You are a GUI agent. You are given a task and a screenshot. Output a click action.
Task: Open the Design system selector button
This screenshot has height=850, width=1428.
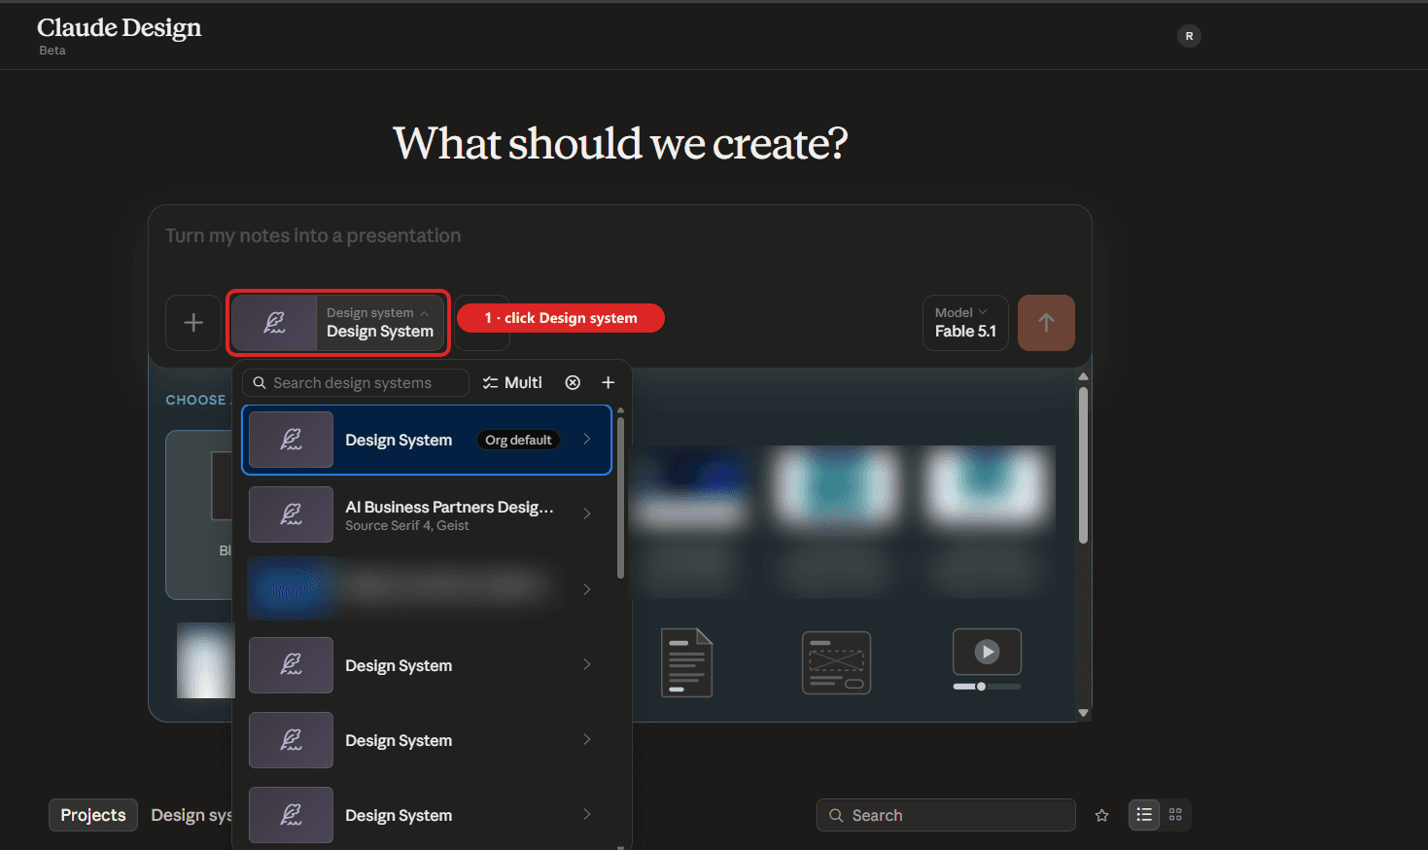(x=338, y=323)
